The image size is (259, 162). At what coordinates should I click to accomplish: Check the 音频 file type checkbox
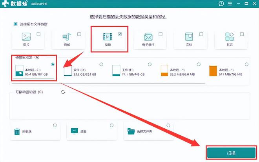[79, 34]
